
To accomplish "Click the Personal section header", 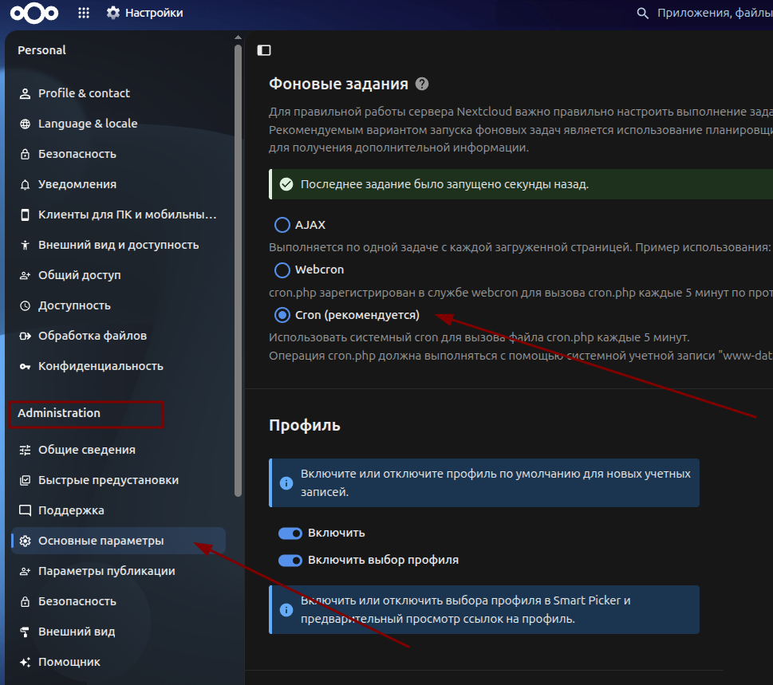I will click(x=42, y=50).
